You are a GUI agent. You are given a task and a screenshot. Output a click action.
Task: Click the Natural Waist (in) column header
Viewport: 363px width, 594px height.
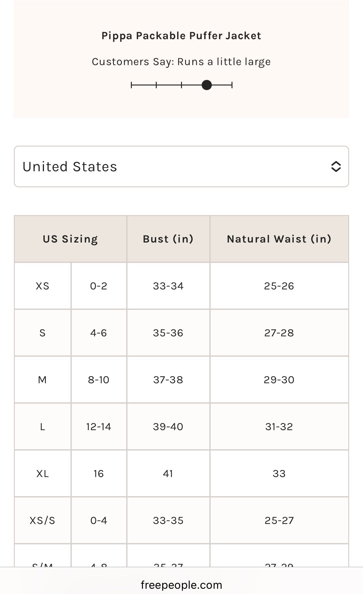[x=279, y=239]
